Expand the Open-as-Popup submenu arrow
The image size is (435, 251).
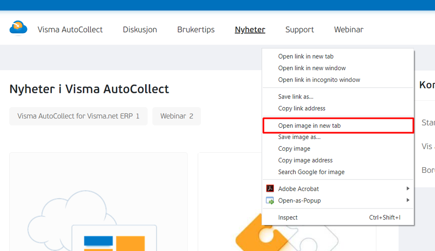[408, 200]
